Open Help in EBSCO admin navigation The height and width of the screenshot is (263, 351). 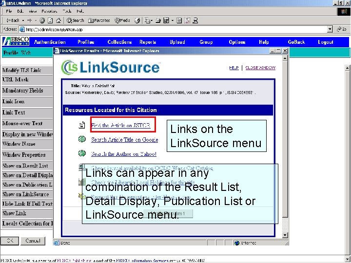[264, 42]
